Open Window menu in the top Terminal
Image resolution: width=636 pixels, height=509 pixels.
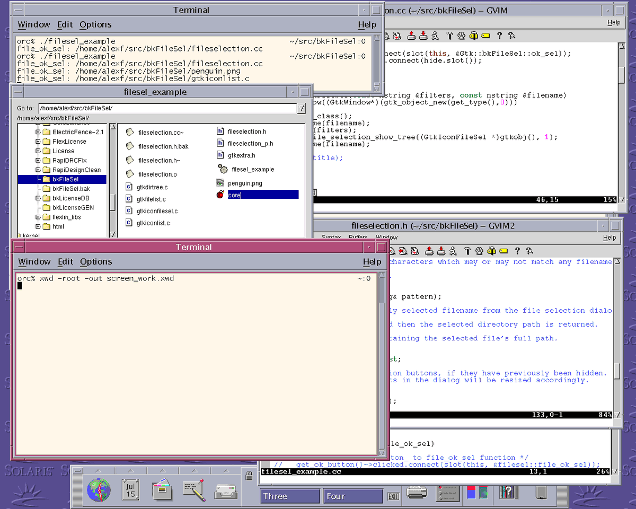[34, 24]
